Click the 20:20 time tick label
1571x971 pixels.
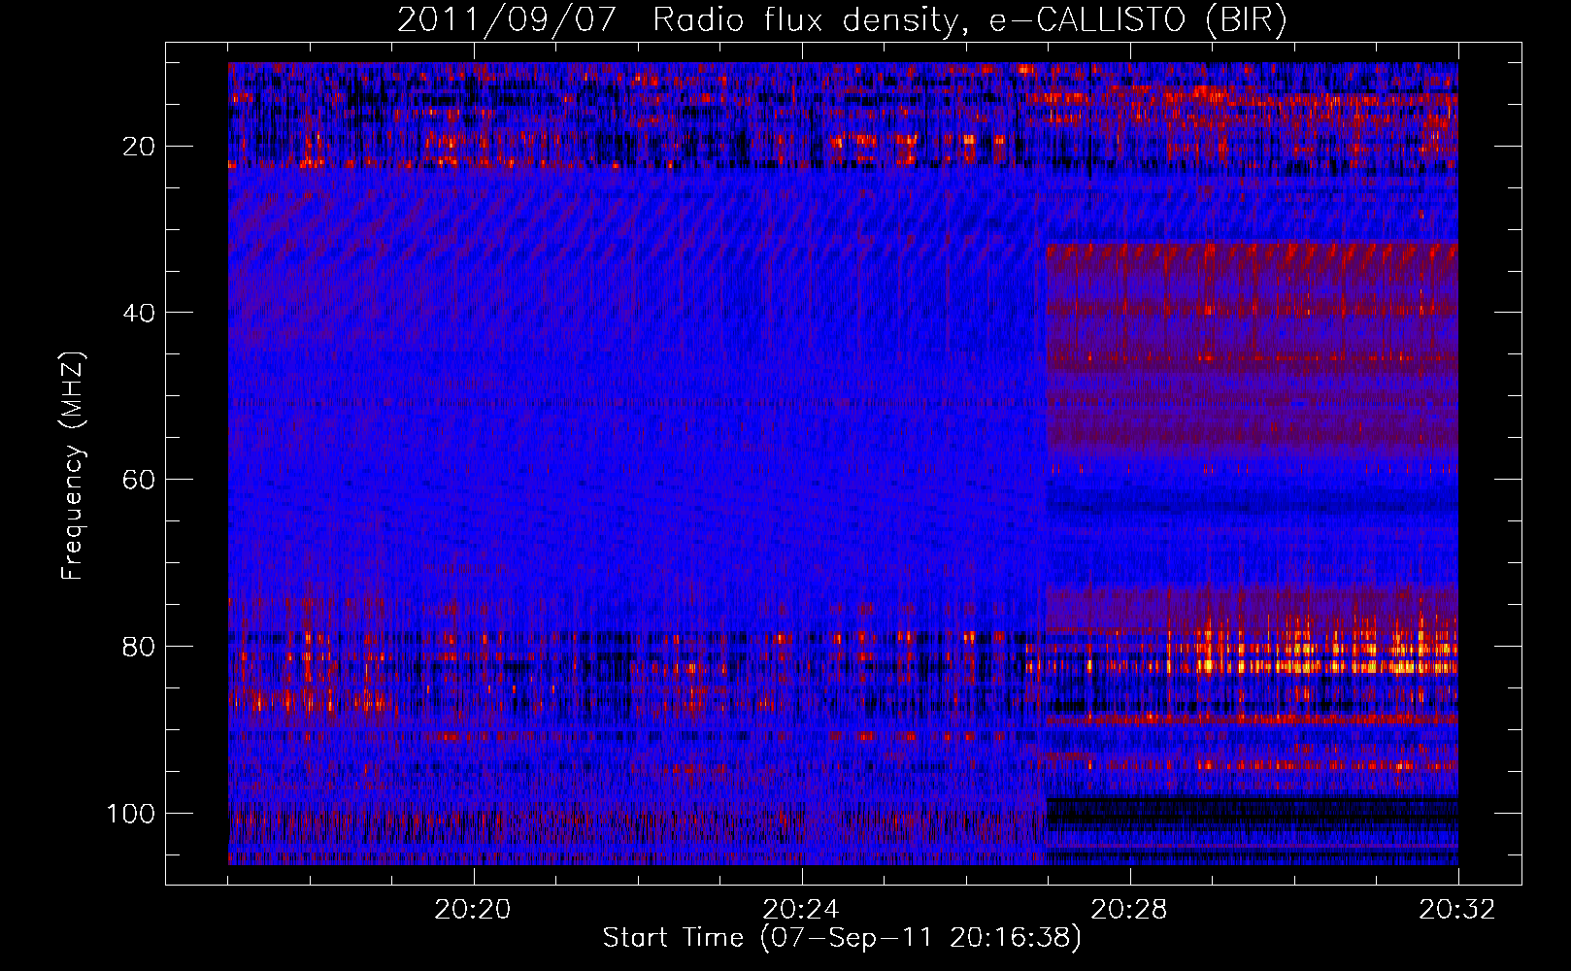tap(473, 910)
